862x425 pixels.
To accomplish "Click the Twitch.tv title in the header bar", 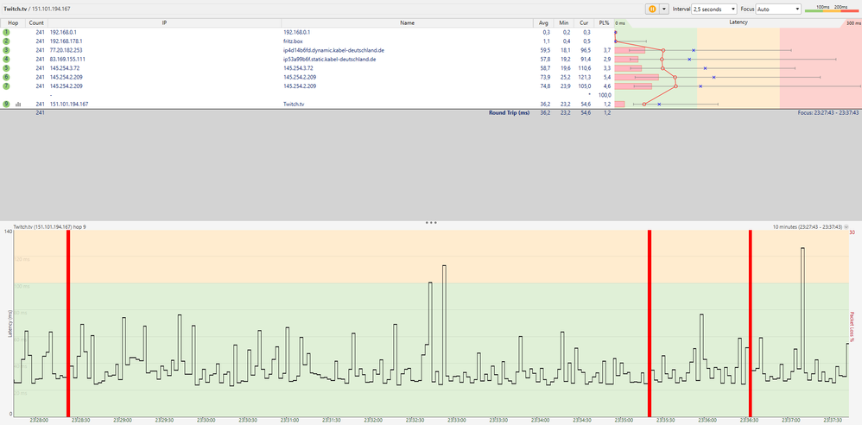I will pyautogui.click(x=15, y=9).
